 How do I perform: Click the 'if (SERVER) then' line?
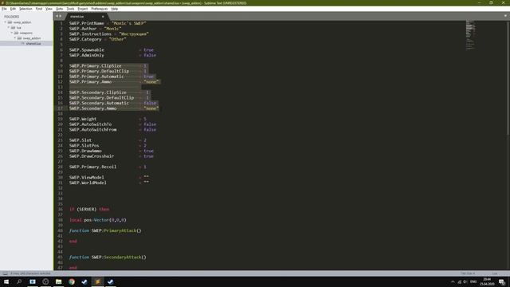pyautogui.click(x=89, y=209)
